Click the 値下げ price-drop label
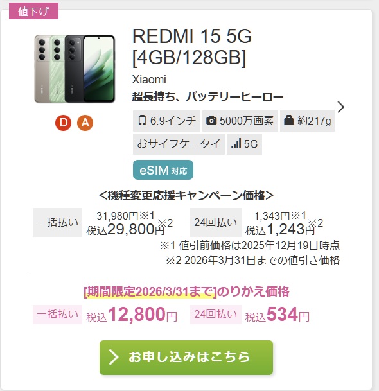 33,11
